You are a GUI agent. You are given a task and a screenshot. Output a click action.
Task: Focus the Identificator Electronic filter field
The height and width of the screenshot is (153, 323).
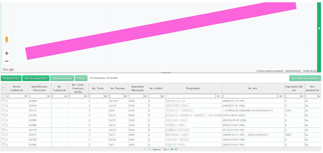[38, 96]
